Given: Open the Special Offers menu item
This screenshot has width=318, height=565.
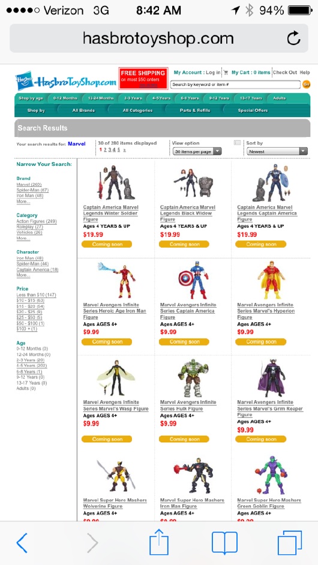Looking at the screenshot, I should 253,110.
